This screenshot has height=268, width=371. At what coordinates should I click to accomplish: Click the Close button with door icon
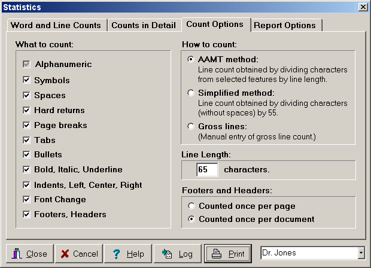tap(30, 254)
